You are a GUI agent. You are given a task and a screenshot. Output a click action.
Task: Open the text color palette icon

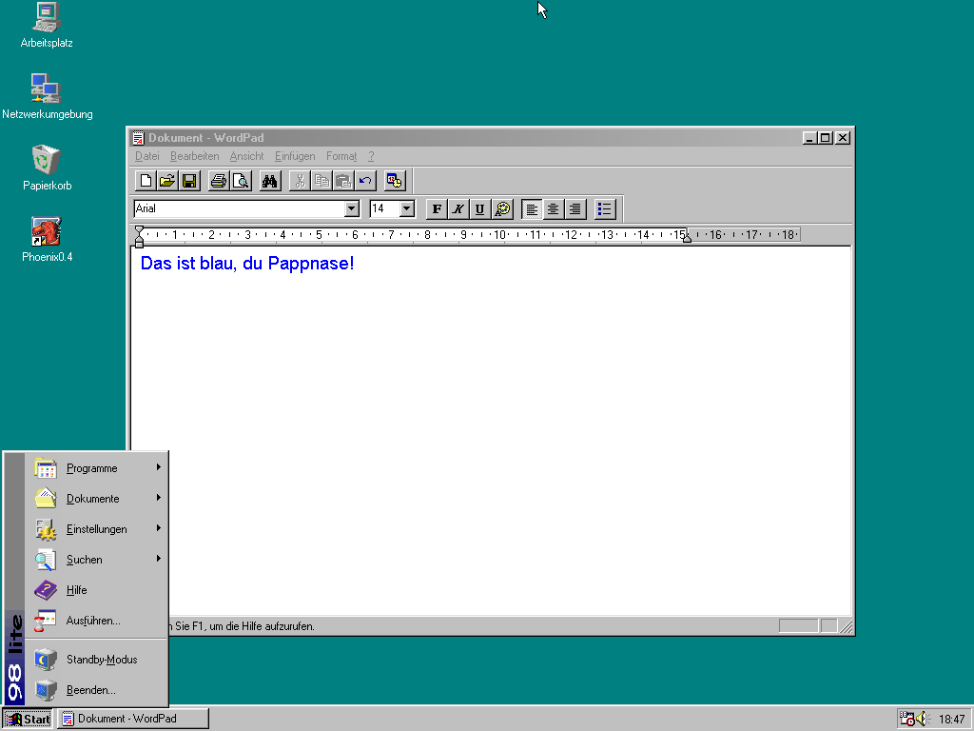502,208
